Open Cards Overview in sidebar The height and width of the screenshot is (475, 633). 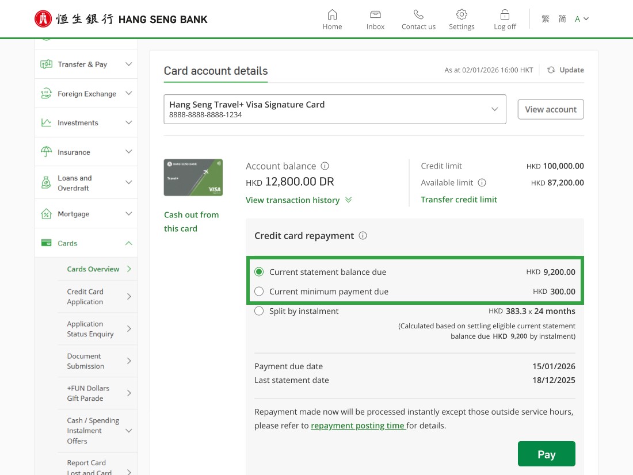point(93,269)
